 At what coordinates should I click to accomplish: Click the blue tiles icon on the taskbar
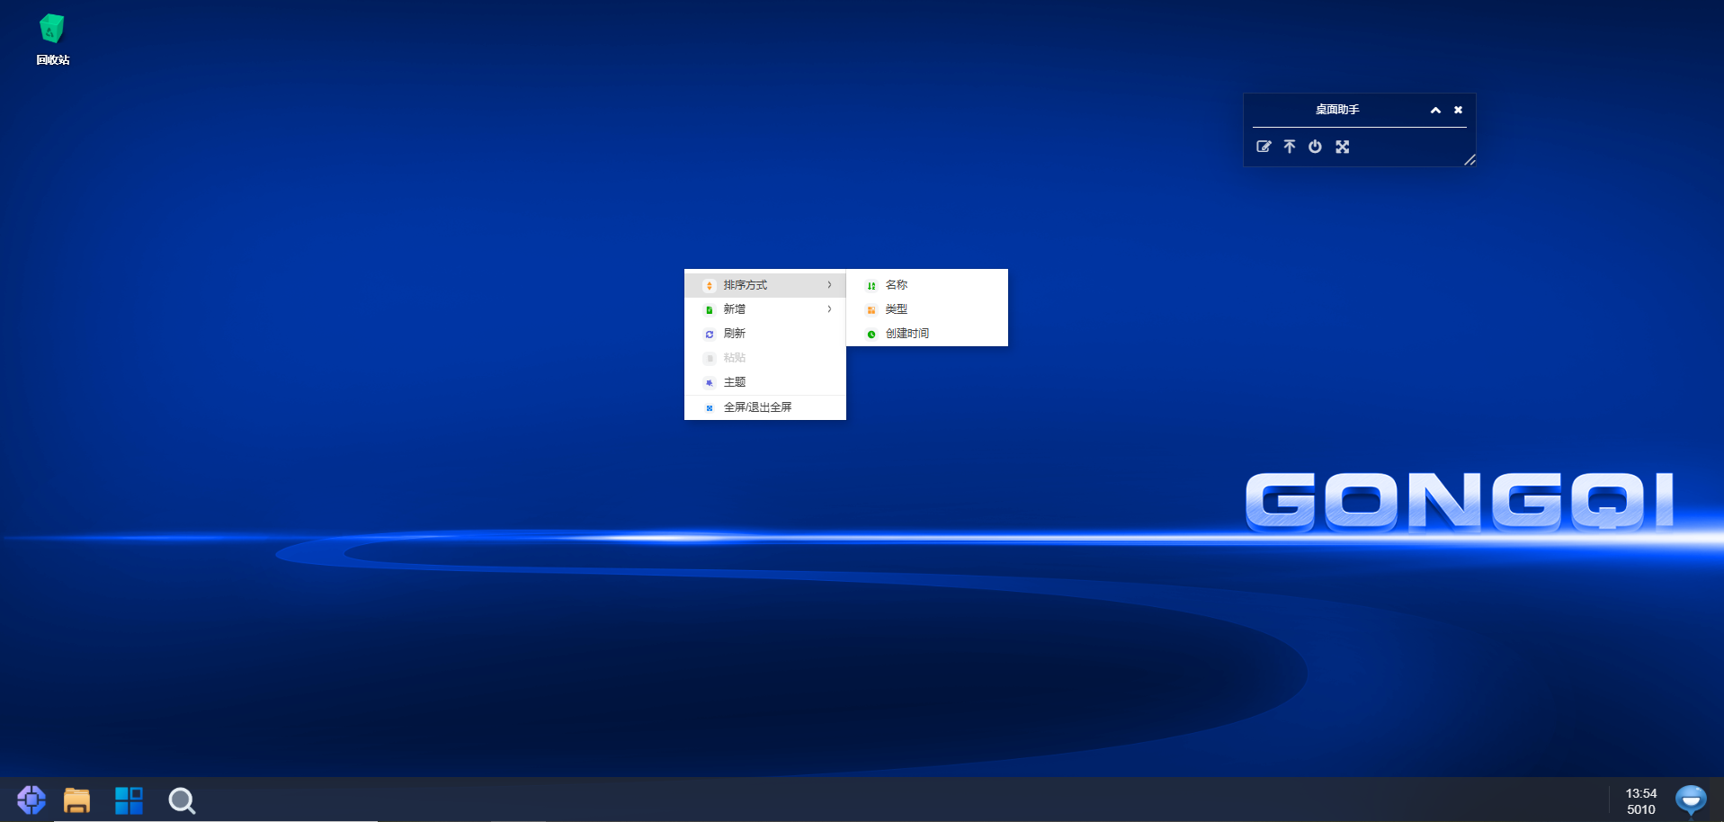click(x=129, y=800)
